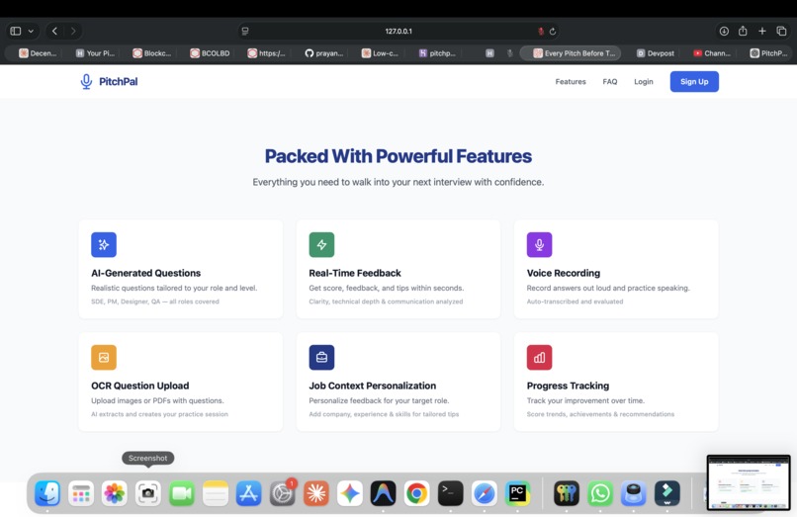797x517 pixels.
Task: Click the Voice Recording microphone icon
Action: click(x=539, y=244)
